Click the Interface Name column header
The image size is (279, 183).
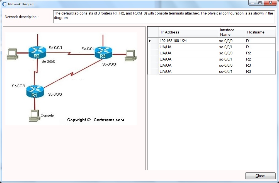tap(227, 32)
